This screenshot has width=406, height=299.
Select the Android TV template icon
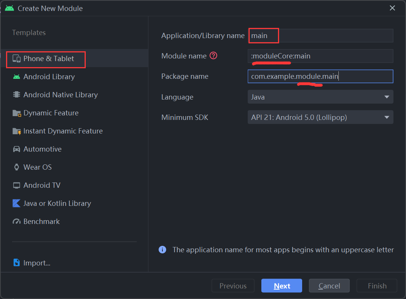[x=16, y=185]
